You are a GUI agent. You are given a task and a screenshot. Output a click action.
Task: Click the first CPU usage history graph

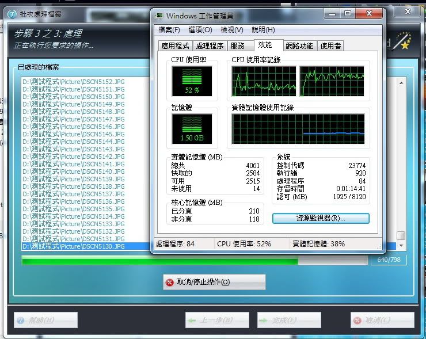click(x=264, y=81)
